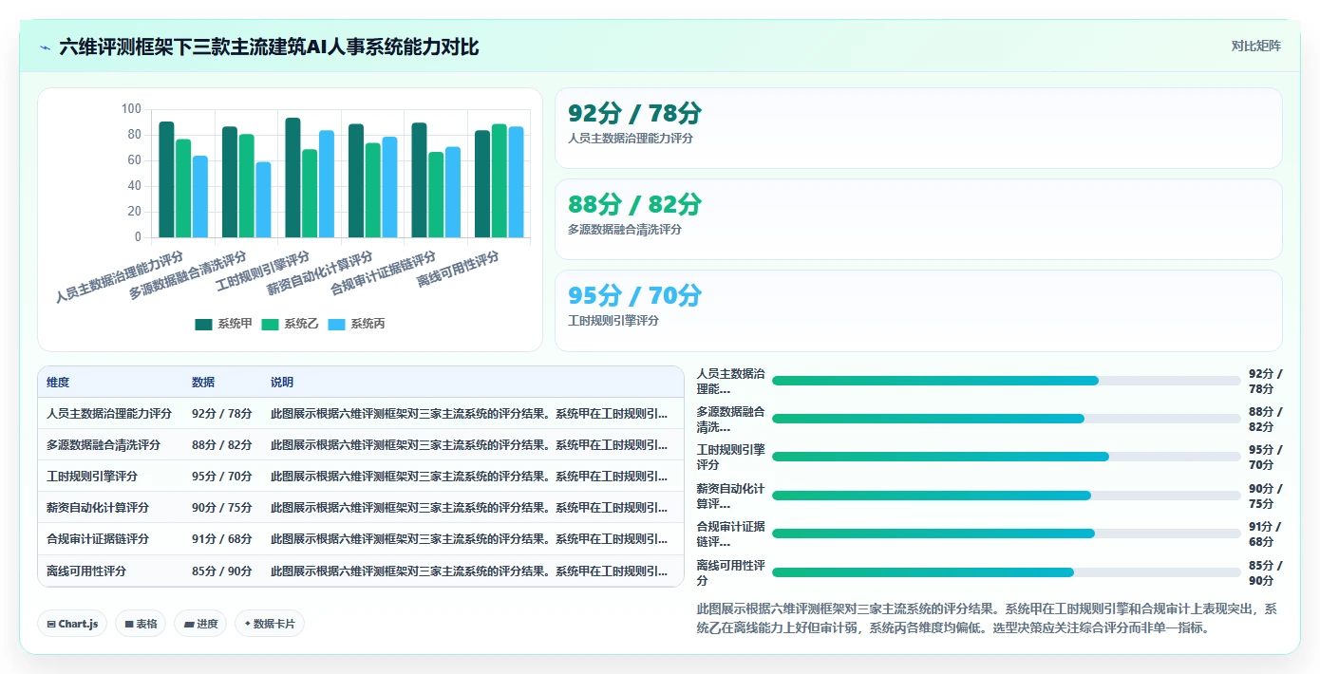
Task: Click the 合规审计证据链 progress bar
Action: point(1007,534)
